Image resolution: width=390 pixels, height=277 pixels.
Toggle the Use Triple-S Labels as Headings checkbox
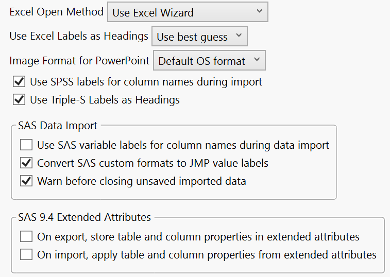pos(19,100)
